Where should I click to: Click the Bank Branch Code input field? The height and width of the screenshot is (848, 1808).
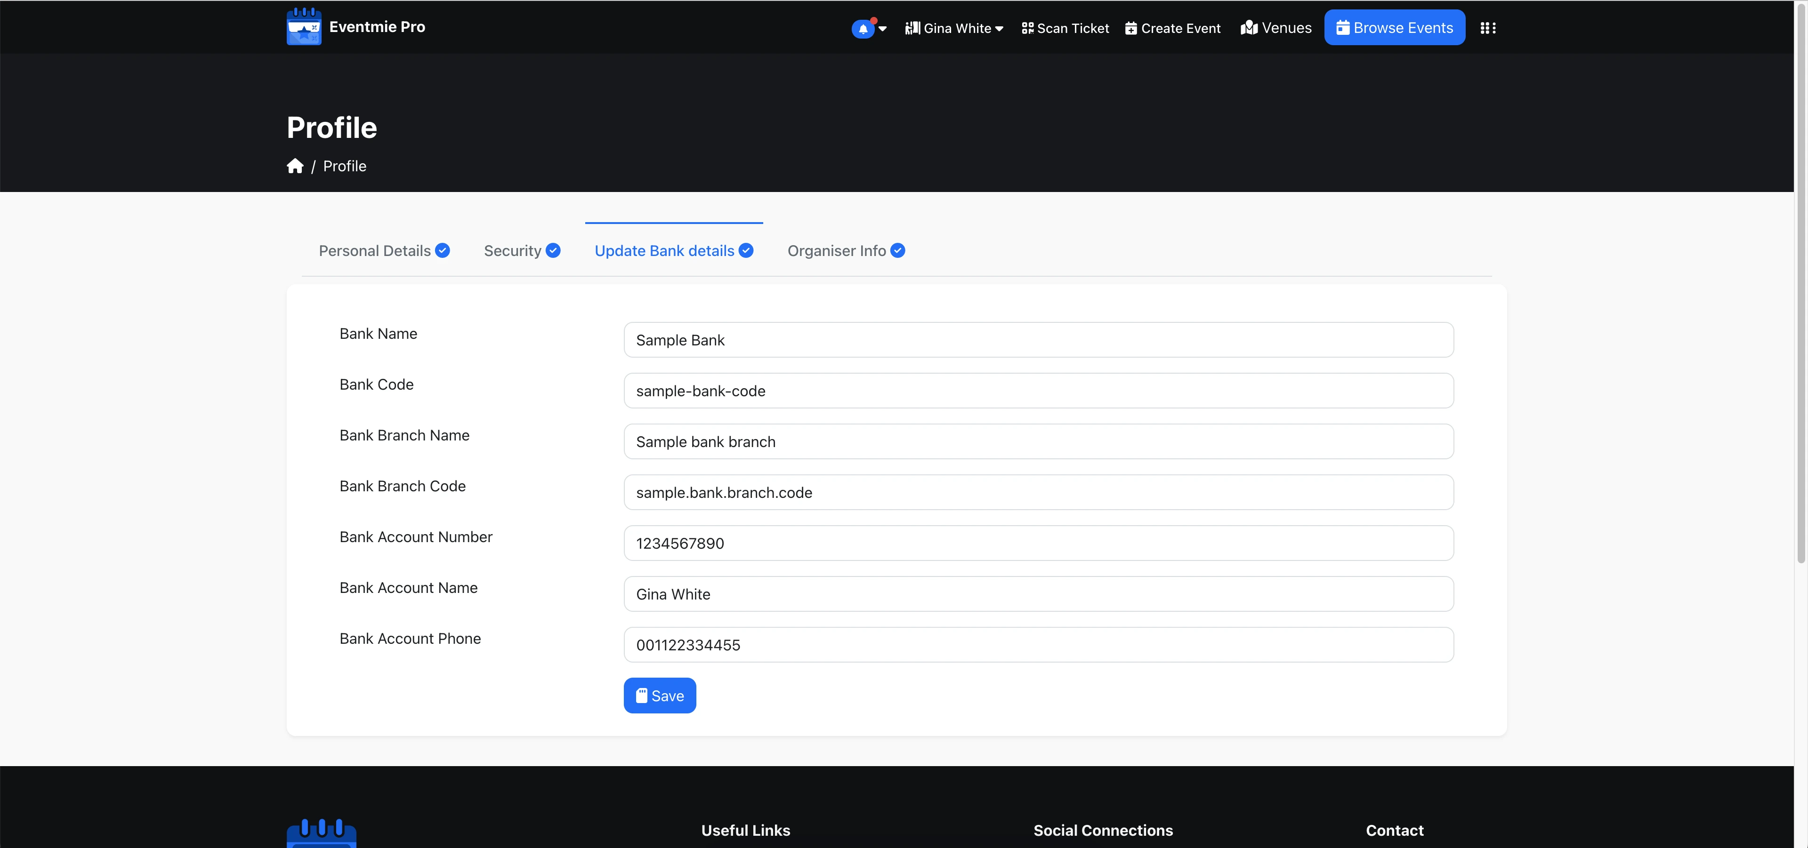[x=1038, y=492]
